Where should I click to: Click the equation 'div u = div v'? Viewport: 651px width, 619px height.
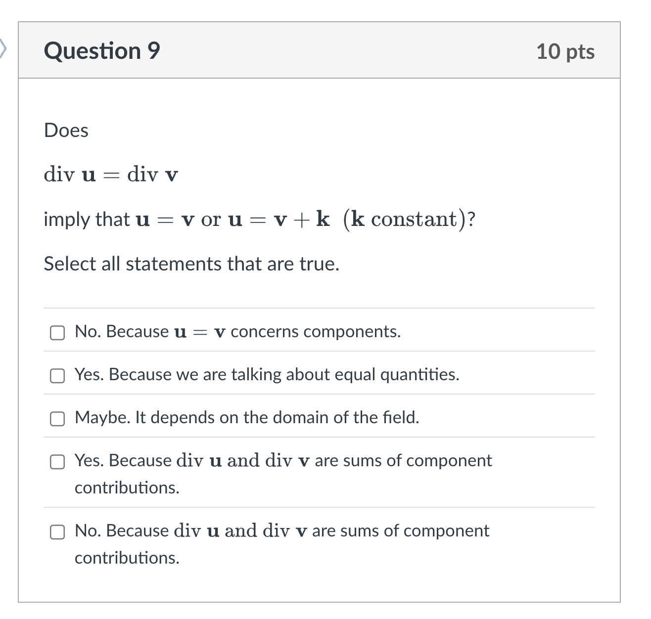111,174
